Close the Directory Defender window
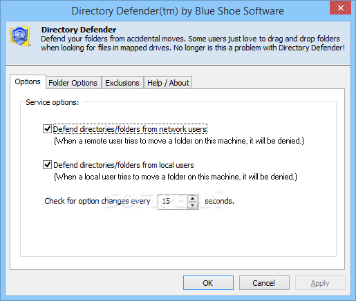356x301 pixels. pyautogui.click(x=341, y=8)
